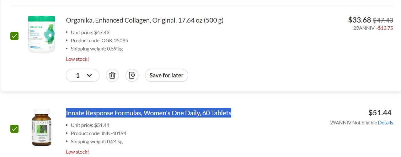The image size is (401, 157).
Task: Click product code INN-40194 text
Action: [x=99, y=133]
